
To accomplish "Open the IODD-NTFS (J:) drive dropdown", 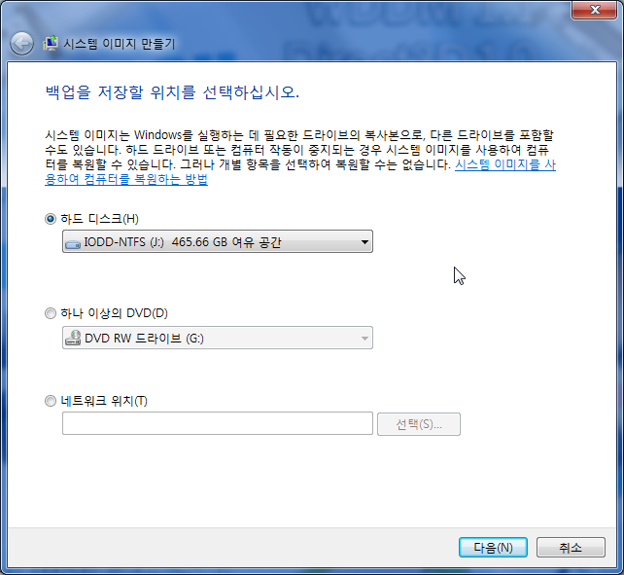I will (218, 241).
